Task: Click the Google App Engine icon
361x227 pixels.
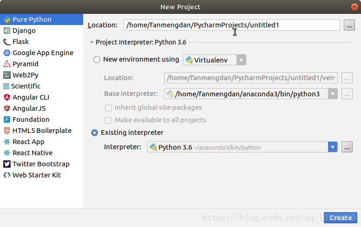Action: (7, 53)
